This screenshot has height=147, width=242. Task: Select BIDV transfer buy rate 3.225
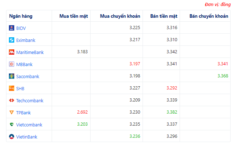point(135,28)
